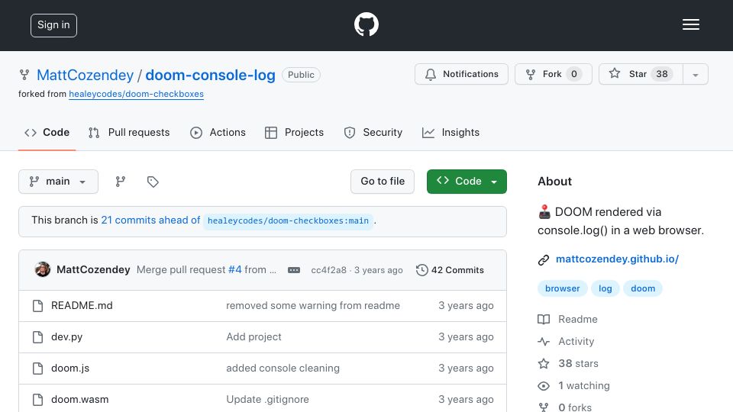Open the Insights tab
733x412 pixels.
pos(450,133)
